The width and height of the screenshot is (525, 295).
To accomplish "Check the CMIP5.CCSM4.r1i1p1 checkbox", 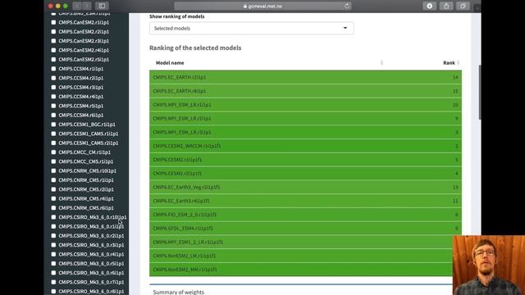I will pos(53,69).
